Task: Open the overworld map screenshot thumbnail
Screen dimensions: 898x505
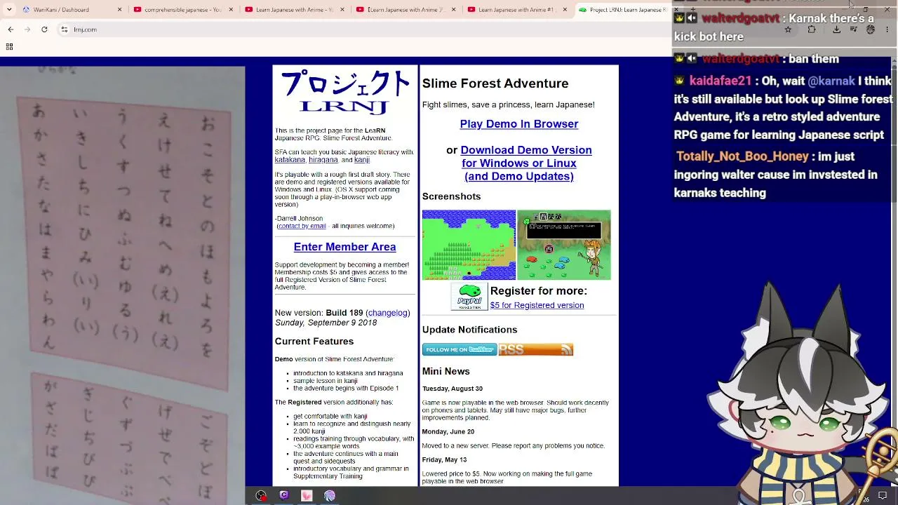Action: (x=469, y=245)
